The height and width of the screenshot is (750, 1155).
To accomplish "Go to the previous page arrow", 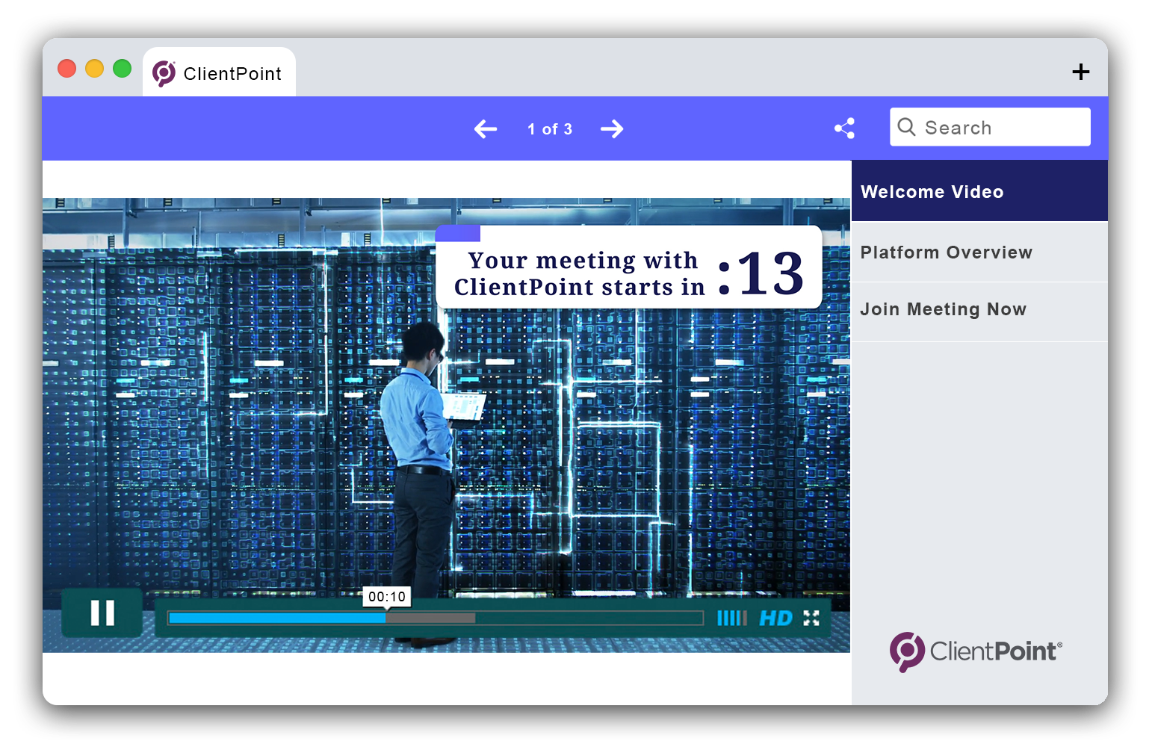I will (486, 129).
